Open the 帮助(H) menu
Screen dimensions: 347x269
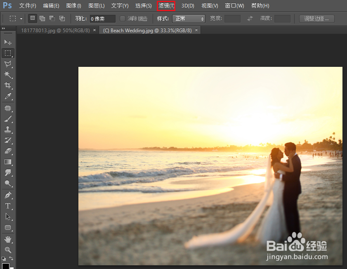pos(260,5)
